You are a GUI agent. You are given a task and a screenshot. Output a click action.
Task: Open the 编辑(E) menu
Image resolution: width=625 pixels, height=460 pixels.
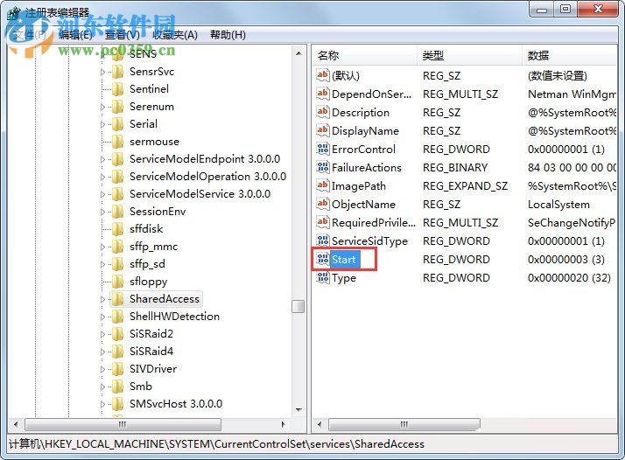coord(75,35)
